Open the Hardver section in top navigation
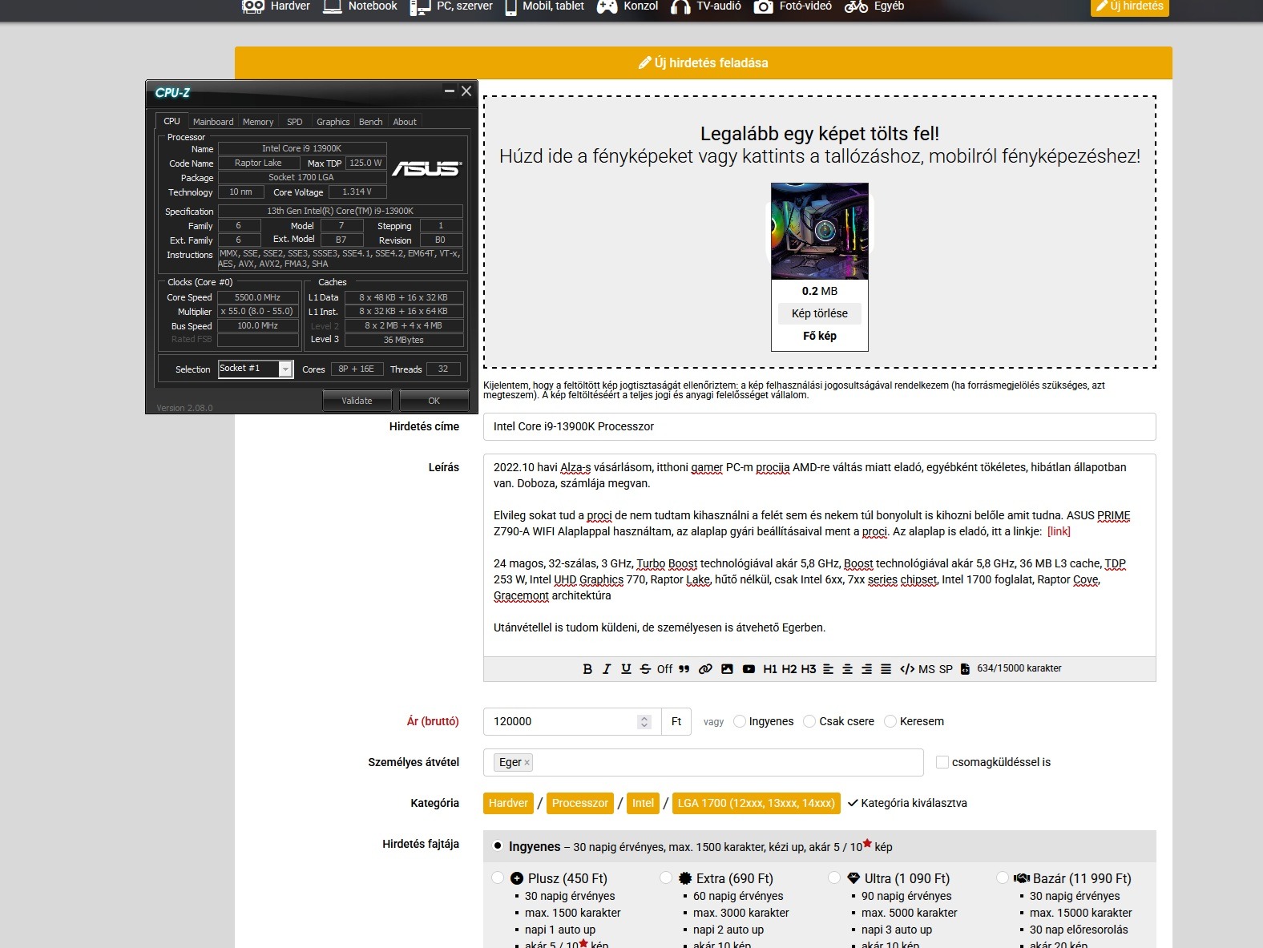The width and height of the screenshot is (1263, 948). coord(276,6)
